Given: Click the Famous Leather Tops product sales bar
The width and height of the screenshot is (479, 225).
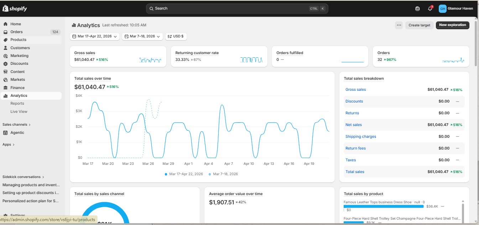Looking at the screenshot, I should point(384,206).
